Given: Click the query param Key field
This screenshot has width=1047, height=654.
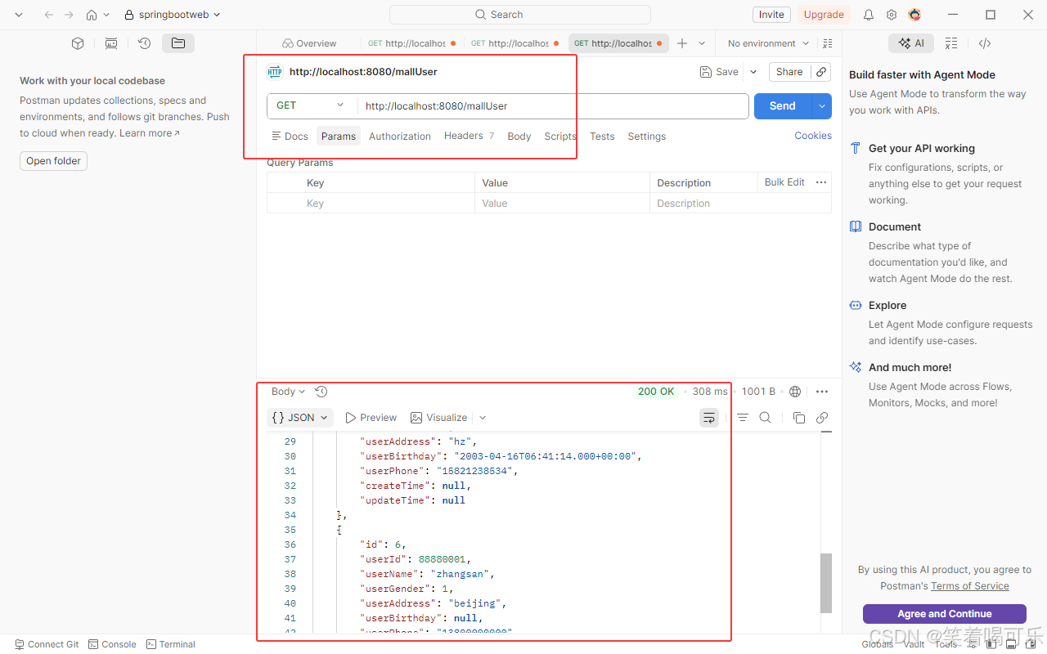Looking at the screenshot, I should pyautogui.click(x=389, y=204).
